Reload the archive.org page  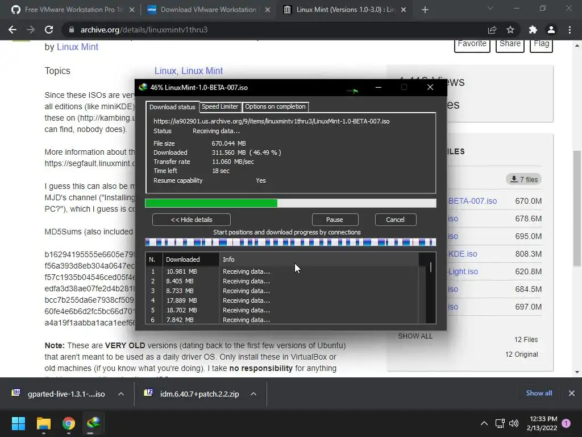(49, 30)
